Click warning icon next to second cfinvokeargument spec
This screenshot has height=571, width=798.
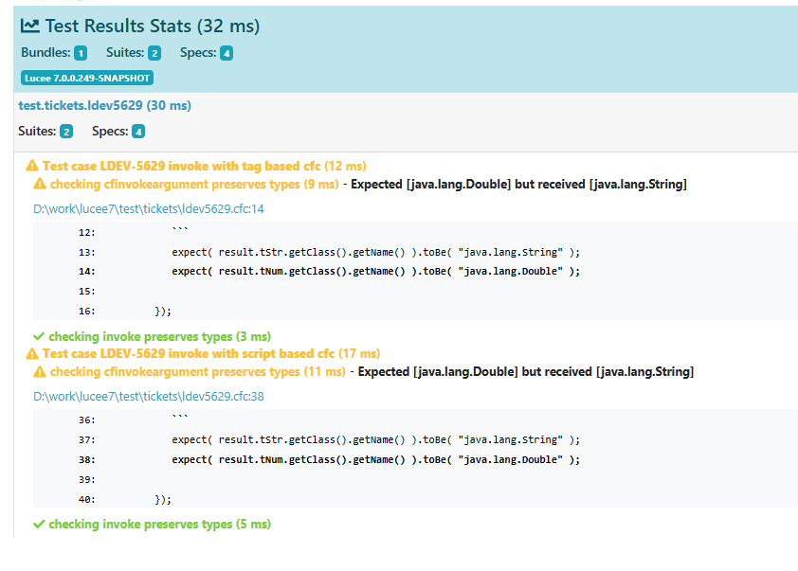coord(40,372)
